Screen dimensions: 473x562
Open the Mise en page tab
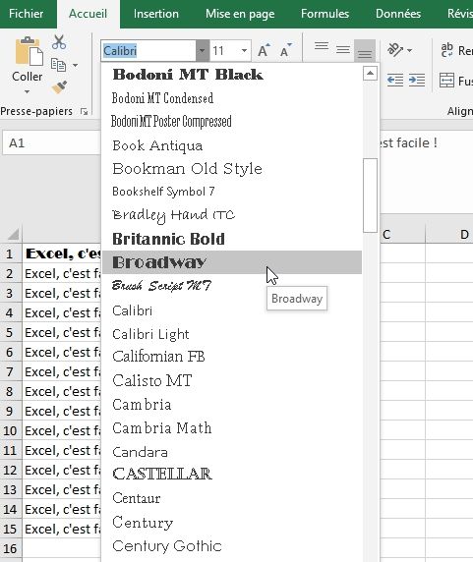240,14
